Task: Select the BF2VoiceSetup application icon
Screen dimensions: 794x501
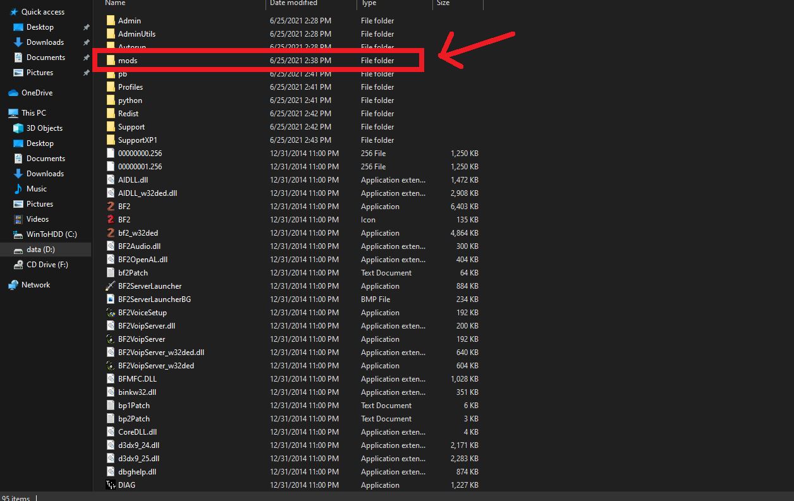Action: point(111,313)
